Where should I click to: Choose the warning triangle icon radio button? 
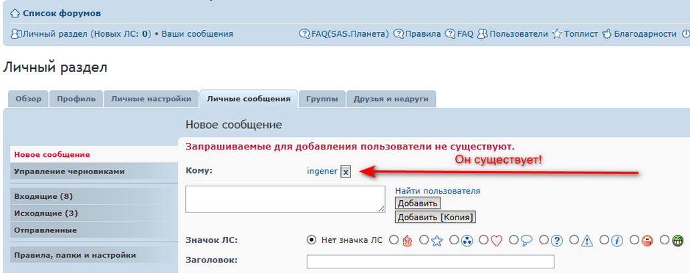(574, 240)
